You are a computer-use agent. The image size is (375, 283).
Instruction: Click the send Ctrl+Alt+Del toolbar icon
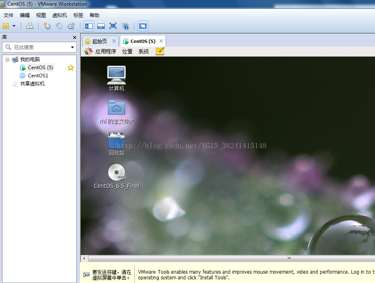30,26
